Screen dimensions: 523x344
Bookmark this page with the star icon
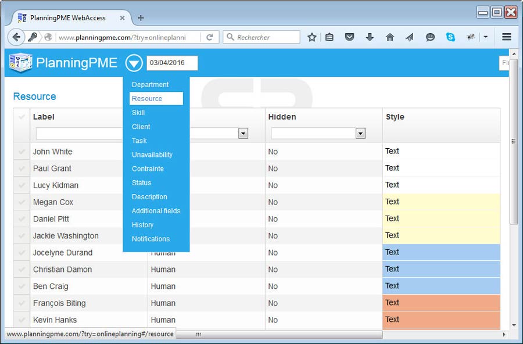pyautogui.click(x=312, y=37)
